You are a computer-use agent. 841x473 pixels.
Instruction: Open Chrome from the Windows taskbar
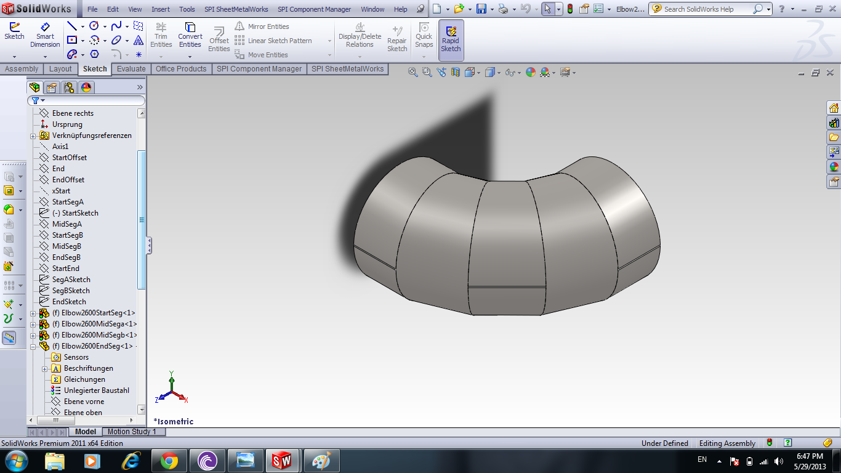[169, 460]
